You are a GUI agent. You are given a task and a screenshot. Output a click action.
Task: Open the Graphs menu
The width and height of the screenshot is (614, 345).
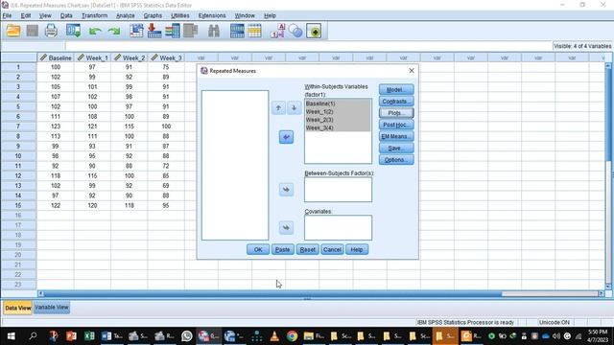[x=153, y=15]
